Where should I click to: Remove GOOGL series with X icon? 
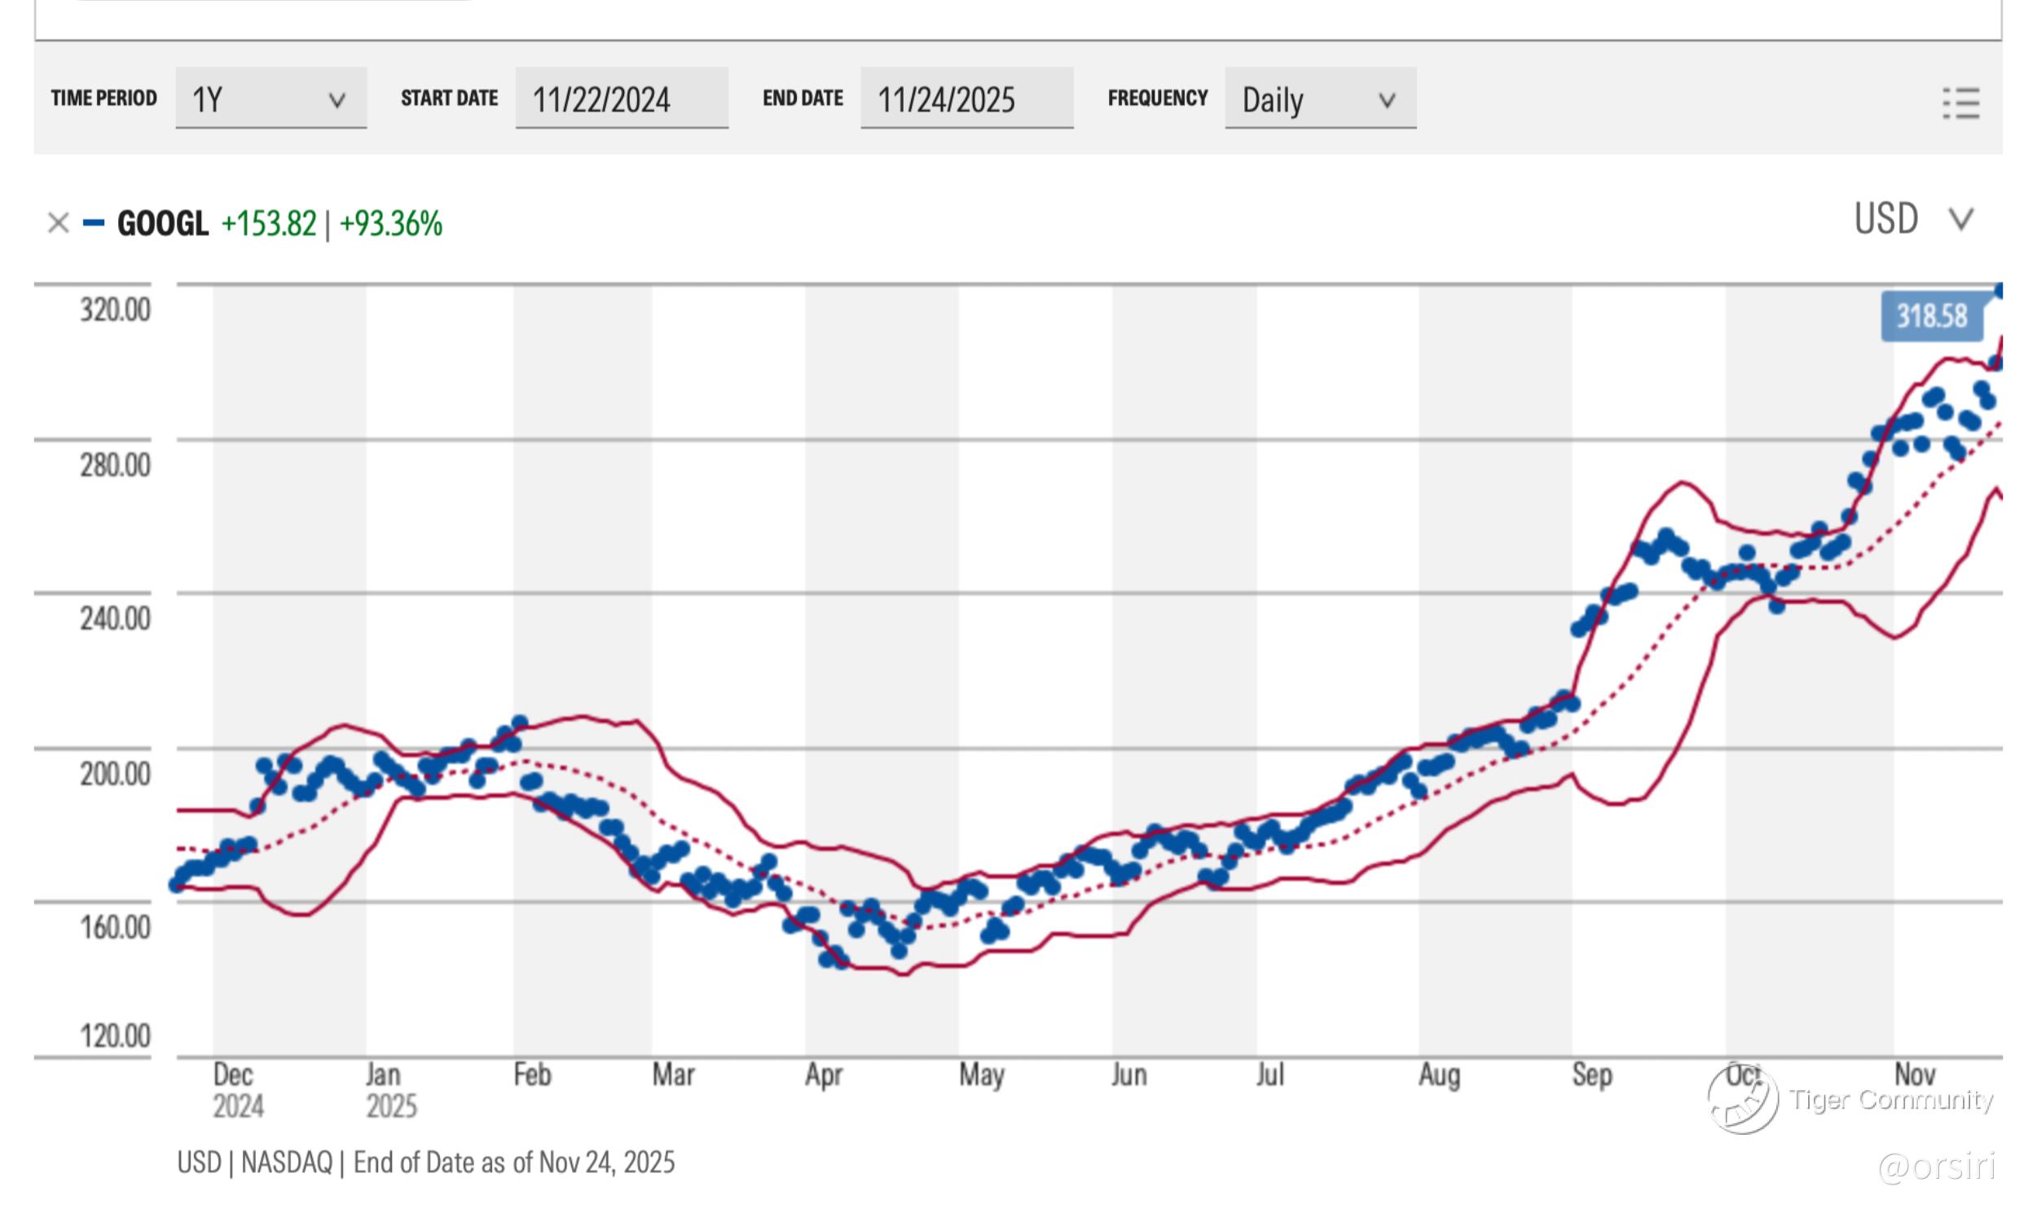pyautogui.click(x=58, y=222)
